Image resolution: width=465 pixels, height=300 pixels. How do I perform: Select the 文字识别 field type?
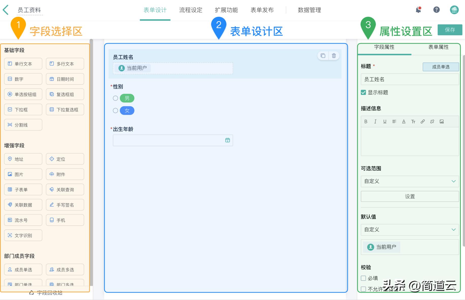(23, 235)
